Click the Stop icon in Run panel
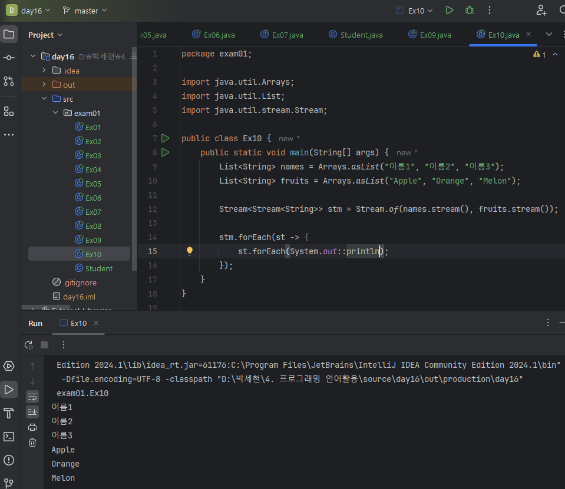Image resolution: width=565 pixels, height=489 pixels. pos(44,345)
